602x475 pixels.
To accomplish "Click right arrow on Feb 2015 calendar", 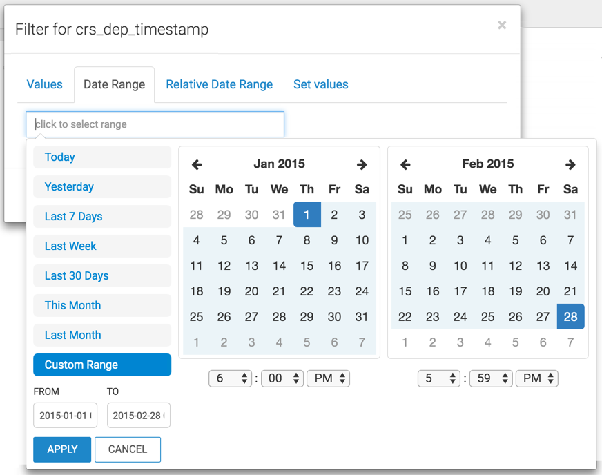I will (x=570, y=164).
